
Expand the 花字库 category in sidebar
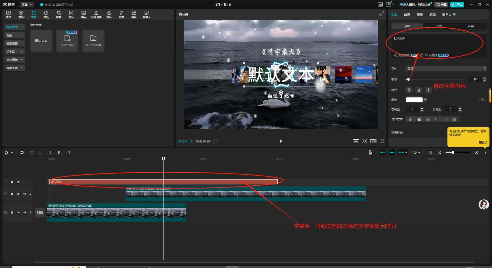click(14, 52)
